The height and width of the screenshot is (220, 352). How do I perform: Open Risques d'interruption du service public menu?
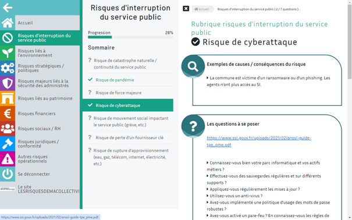[40, 38]
